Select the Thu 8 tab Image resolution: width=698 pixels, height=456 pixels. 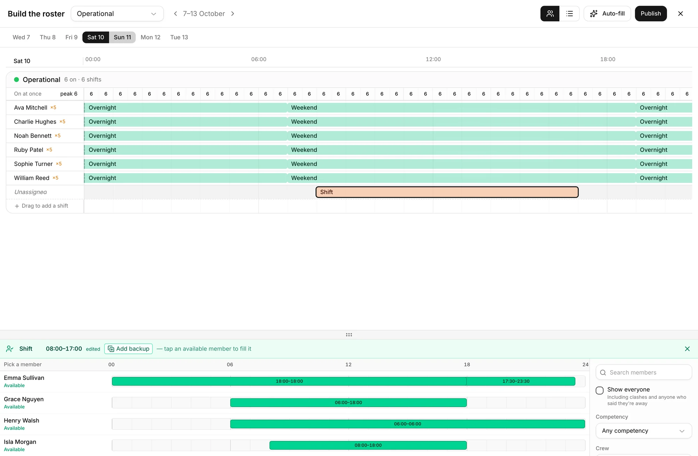47,37
